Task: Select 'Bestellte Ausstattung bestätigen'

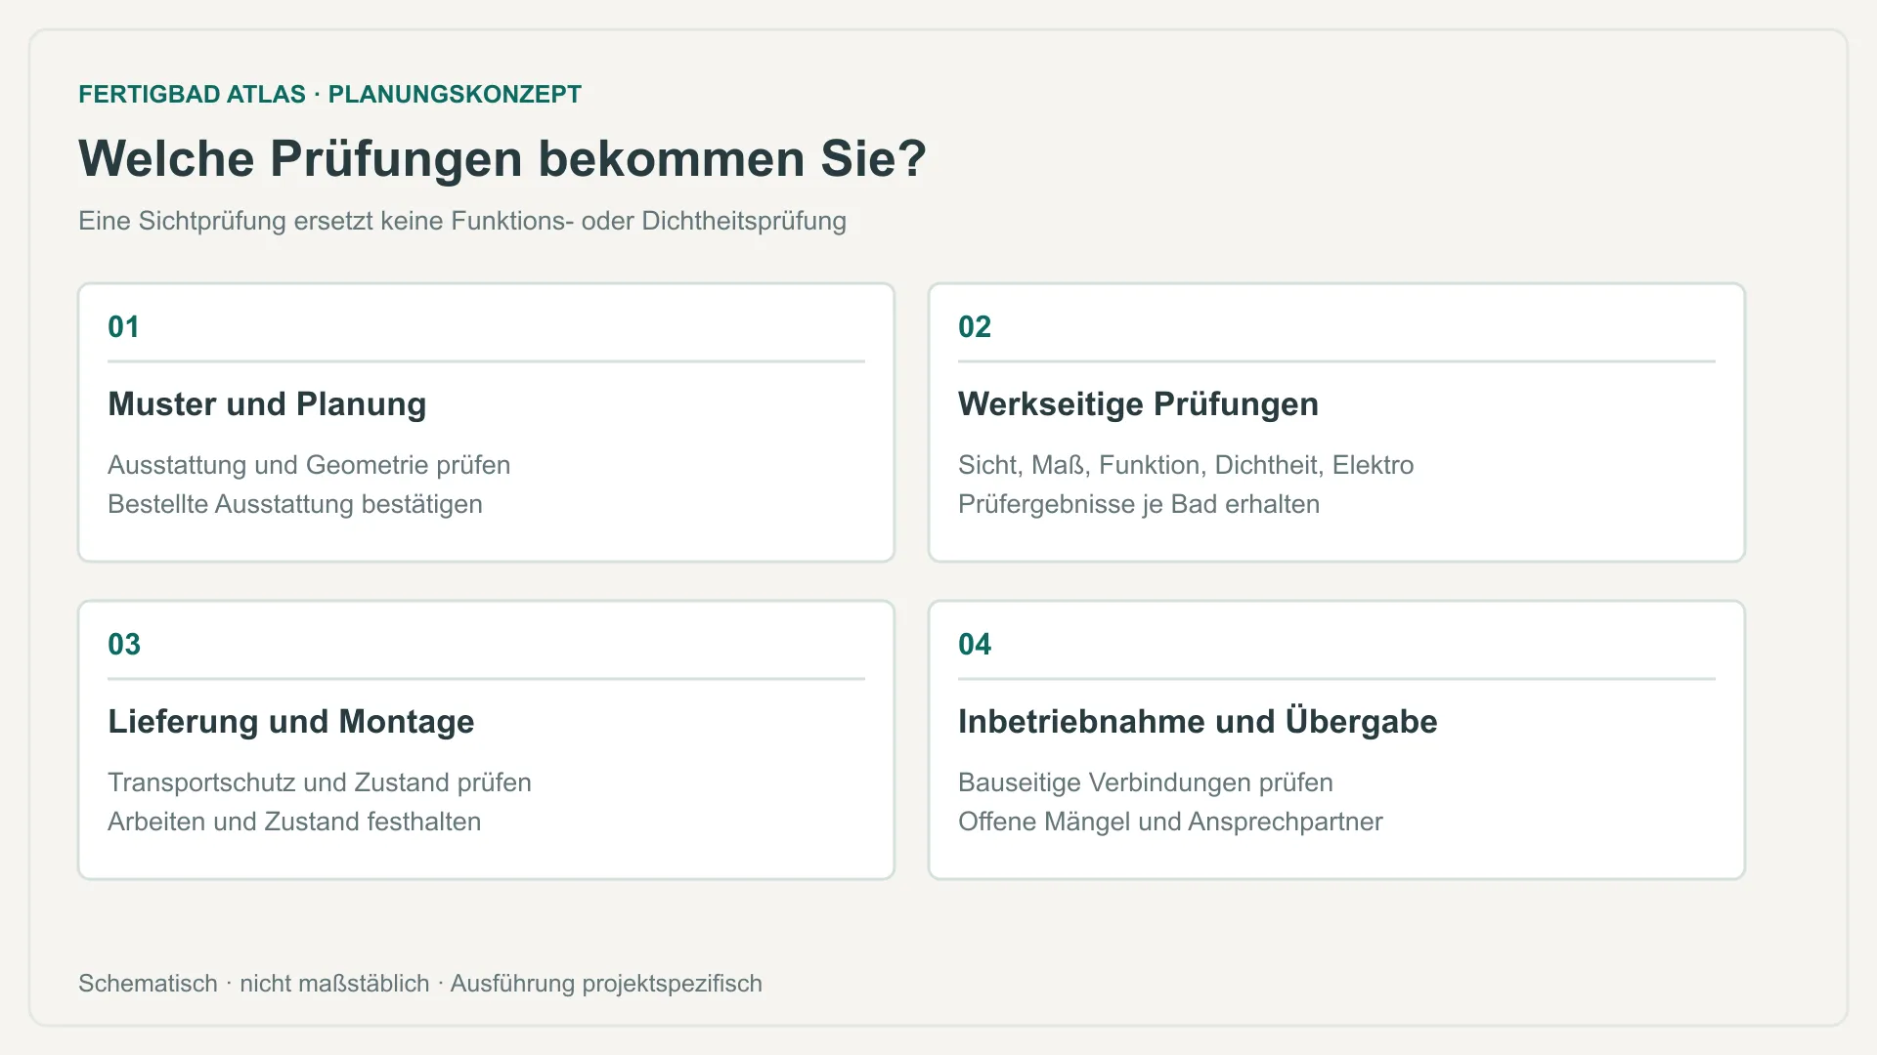Action: pyautogui.click(x=295, y=504)
